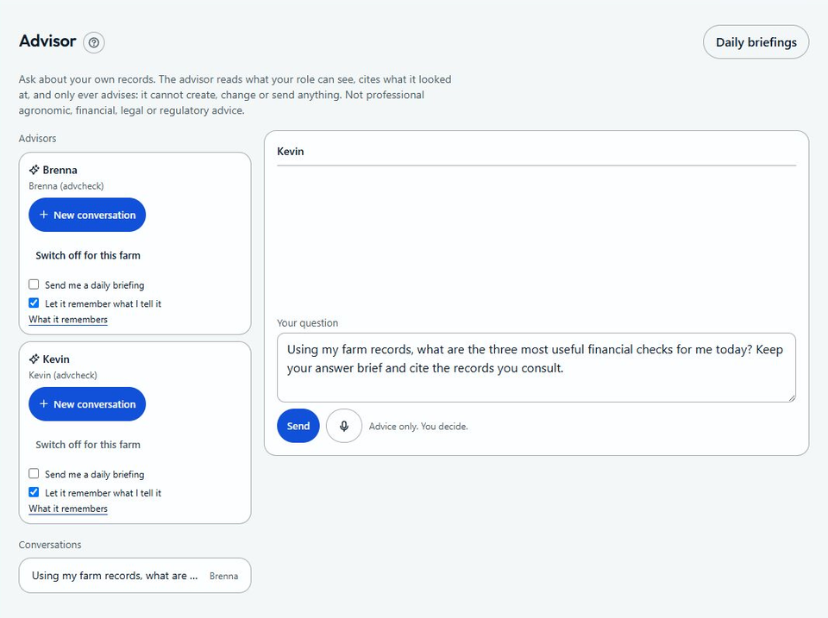The height and width of the screenshot is (618, 828).
Task: Click the sparkle icon beside Brenna
Action: tap(34, 170)
